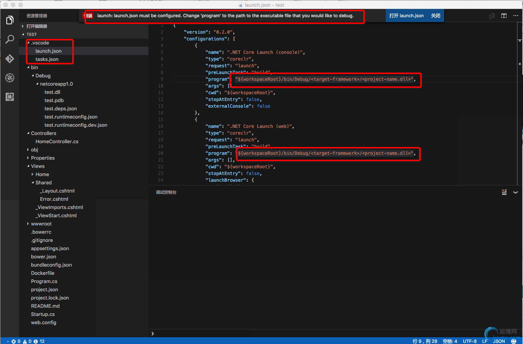523x344 pixels.
Task: Open tasks.json in the file tree
Action: [x=47, y=59]
